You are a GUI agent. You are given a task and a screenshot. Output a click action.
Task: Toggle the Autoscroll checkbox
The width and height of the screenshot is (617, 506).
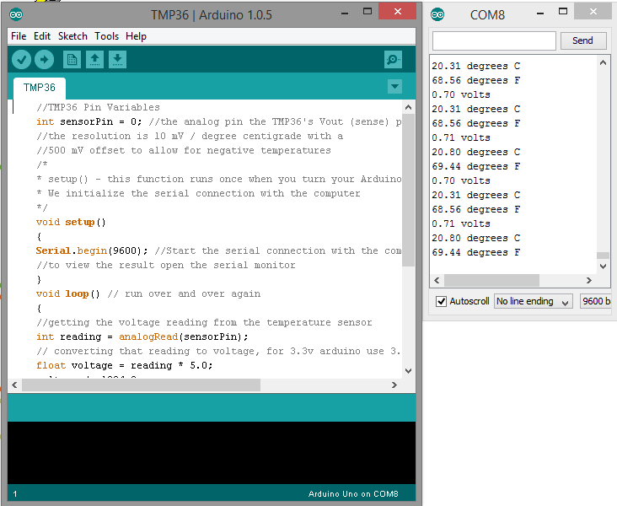pos(441,301)
